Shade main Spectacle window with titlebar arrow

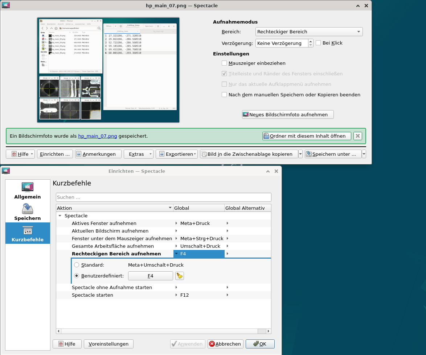point(358,6)
